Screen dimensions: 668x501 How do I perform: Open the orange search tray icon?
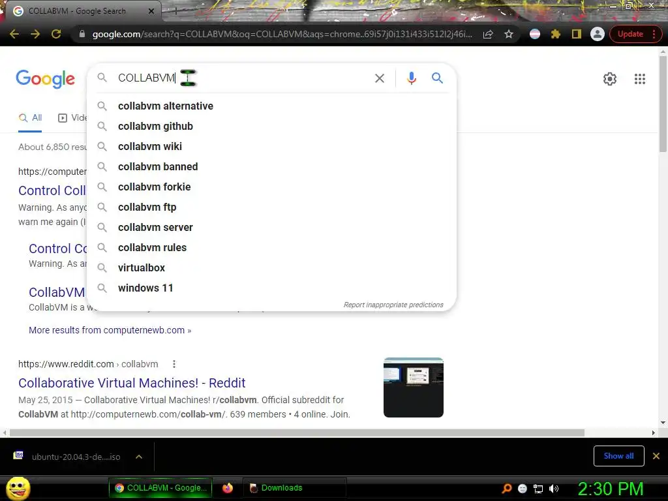pos(506,489)
